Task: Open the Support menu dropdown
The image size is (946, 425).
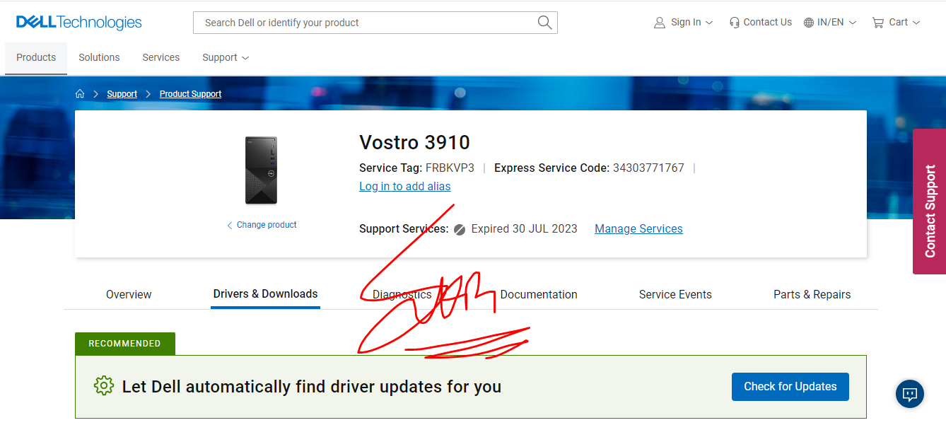Action: (x=226, y=57)
